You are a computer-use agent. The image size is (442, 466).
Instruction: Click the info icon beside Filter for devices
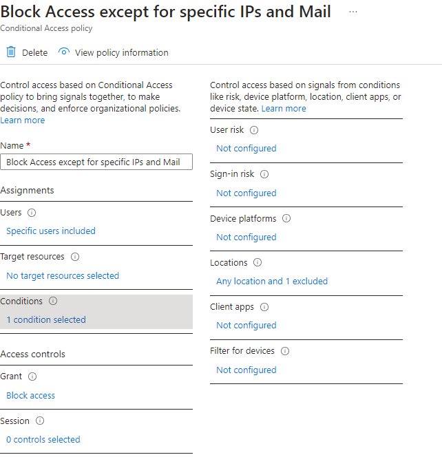(285, 351)
